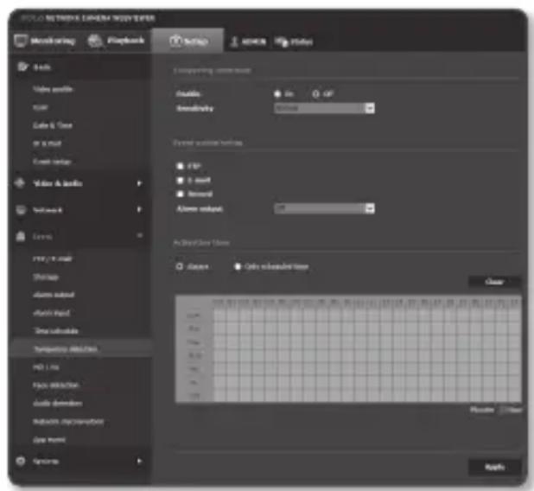Open the Alarm input sidebar item
This screenshot has height=491, width=534.
pyautogui.click(x=52, y=313)
